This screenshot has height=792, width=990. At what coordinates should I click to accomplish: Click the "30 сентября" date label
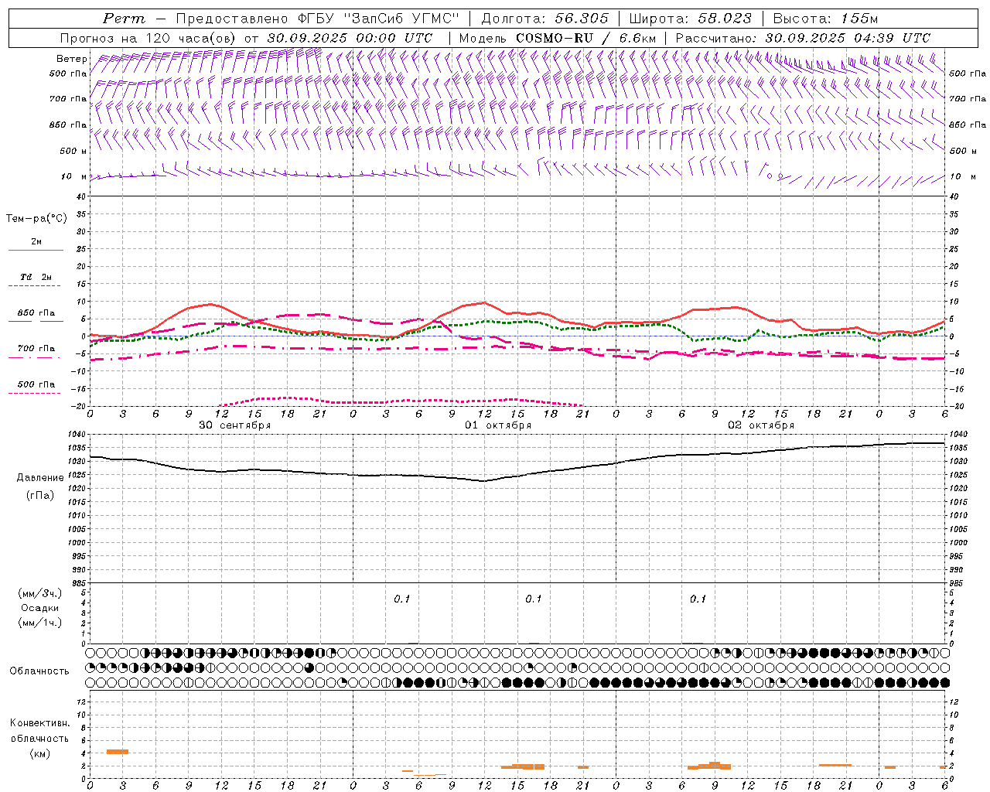pyautogui.click(x=235, y=425)
